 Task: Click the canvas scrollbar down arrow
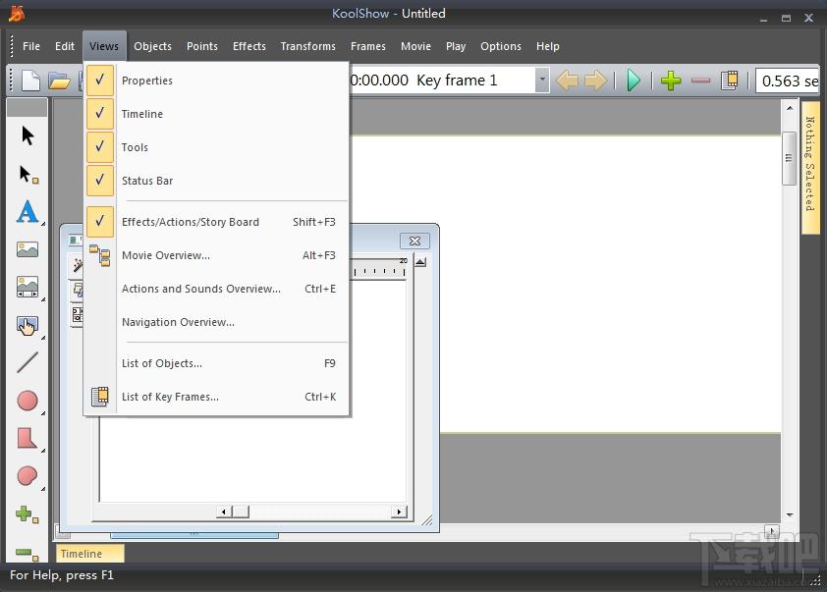point(790,515)
